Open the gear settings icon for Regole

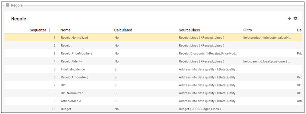[x=295, y=18]
